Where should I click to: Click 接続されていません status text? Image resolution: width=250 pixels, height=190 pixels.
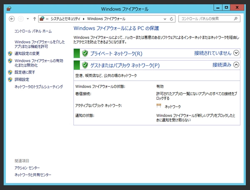click(x=212, y=53)
